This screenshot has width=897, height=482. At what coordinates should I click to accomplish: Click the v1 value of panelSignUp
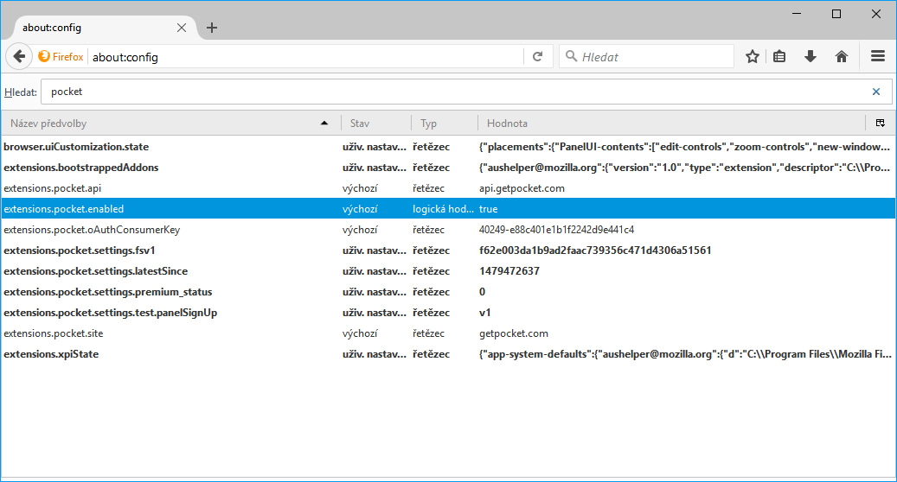click(484, 313)
